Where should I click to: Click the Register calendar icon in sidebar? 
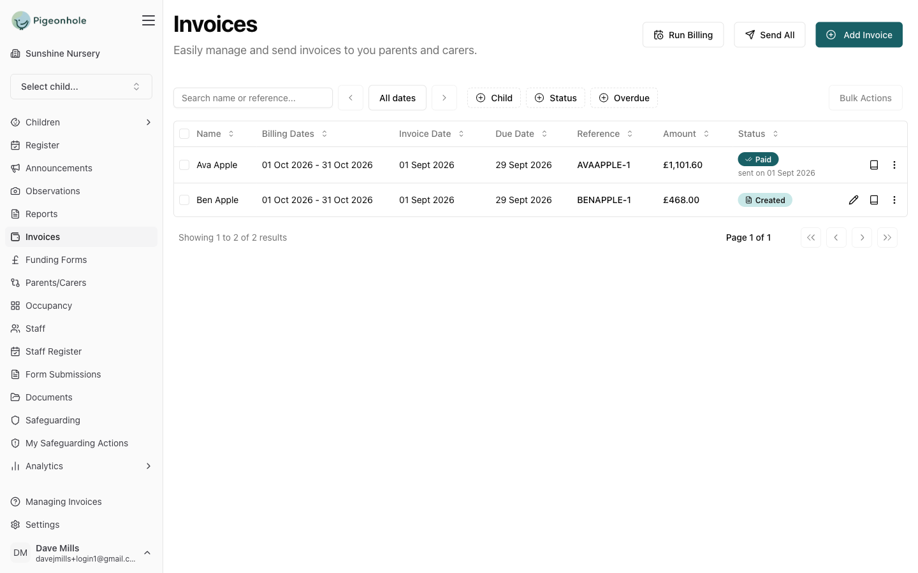(15, 145)
